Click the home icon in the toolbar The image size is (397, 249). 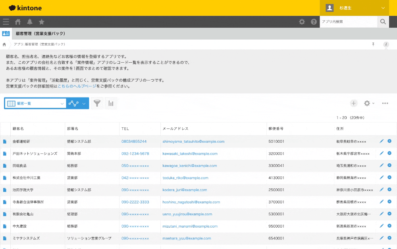click(17, 22)
